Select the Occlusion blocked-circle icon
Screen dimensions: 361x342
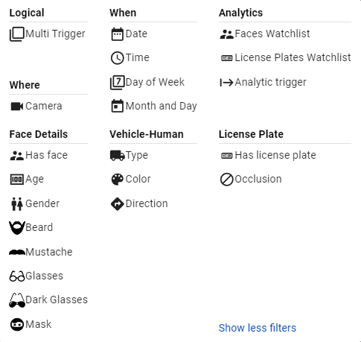[x=226, y=180]
